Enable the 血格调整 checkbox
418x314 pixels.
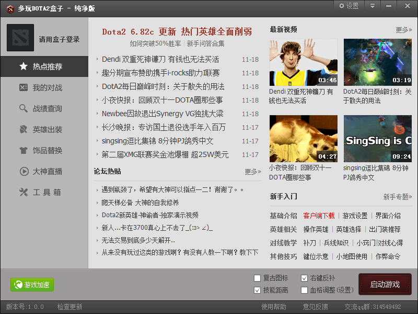(x=304, y=290)
